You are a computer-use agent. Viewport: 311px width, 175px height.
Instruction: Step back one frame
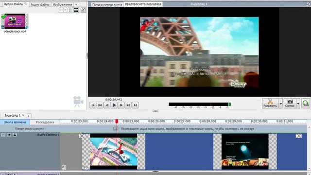coord(107,105)
